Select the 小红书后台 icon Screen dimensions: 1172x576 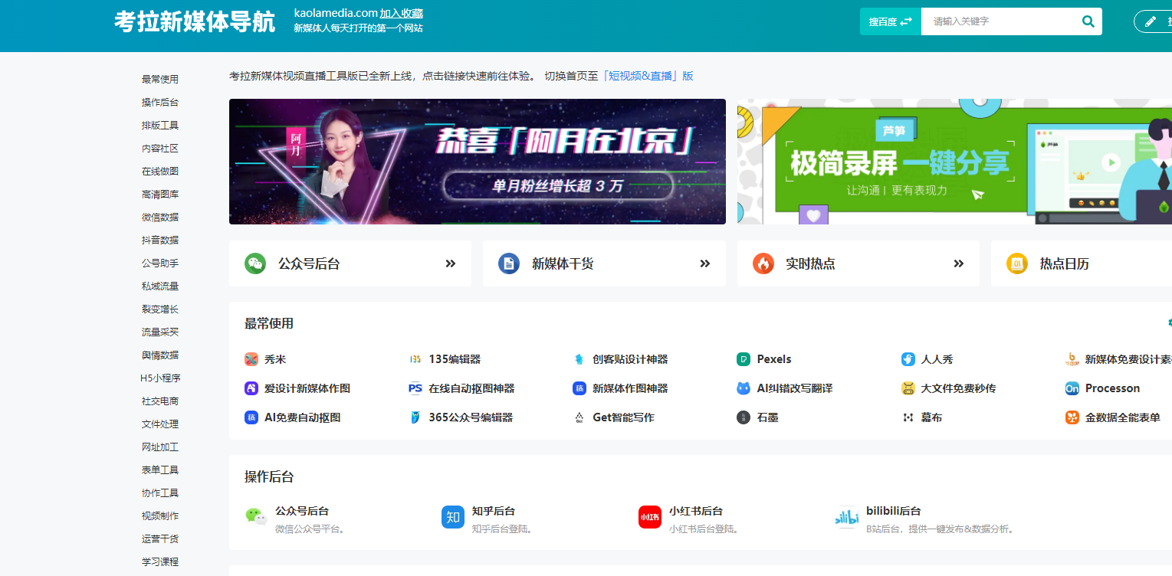649,517
